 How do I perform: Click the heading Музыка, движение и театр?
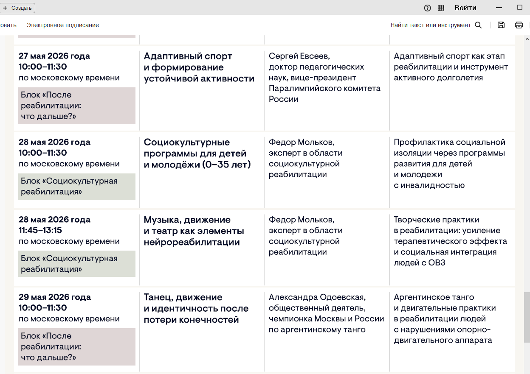[x=194, y=231]
